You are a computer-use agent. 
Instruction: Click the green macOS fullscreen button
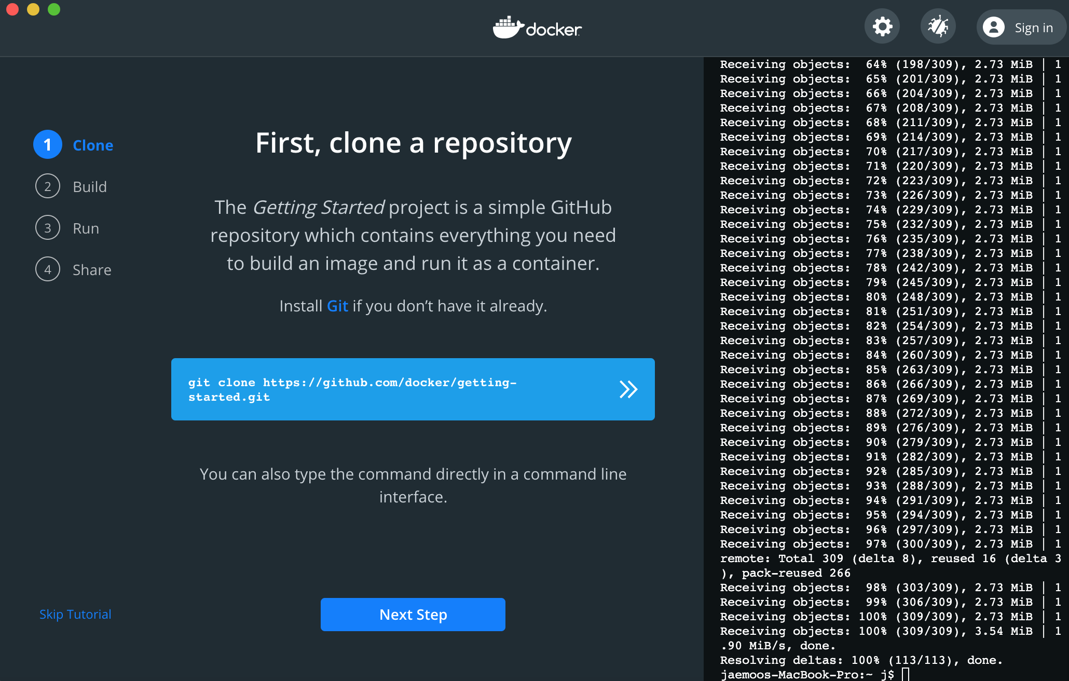click(x=54, y=9)
